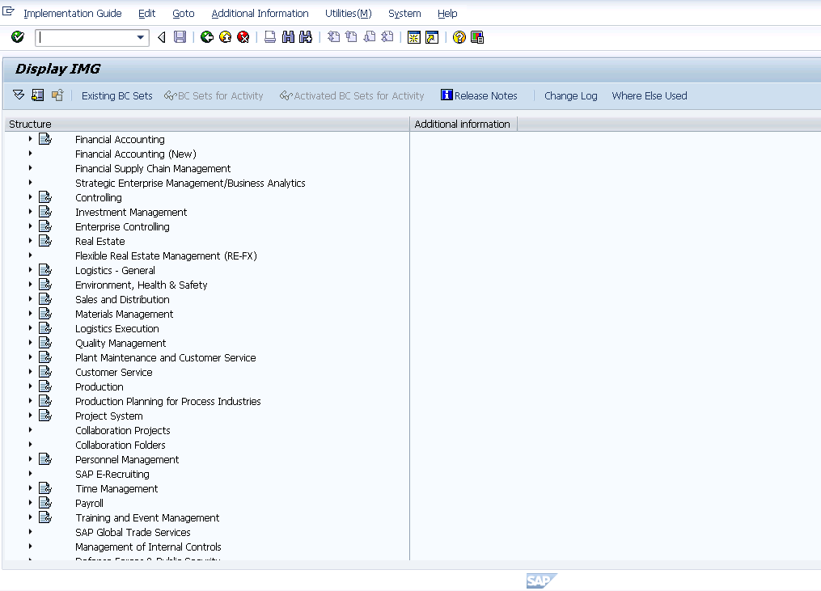Click the Find binoculars icon
821x591 pixels.
(288, 37)
